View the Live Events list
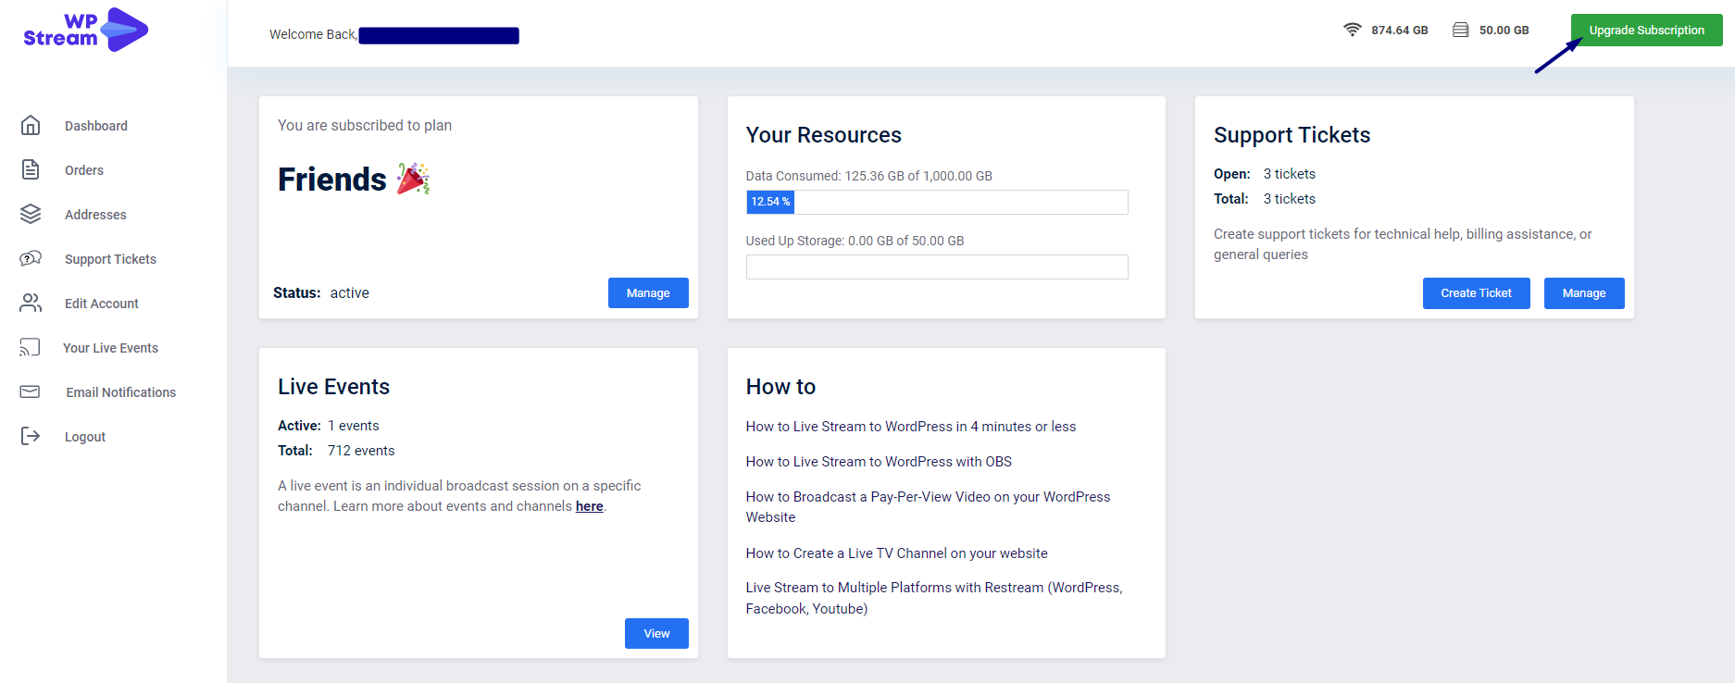The width and height of the screenshot is (1735, 683). click(655, 633)
